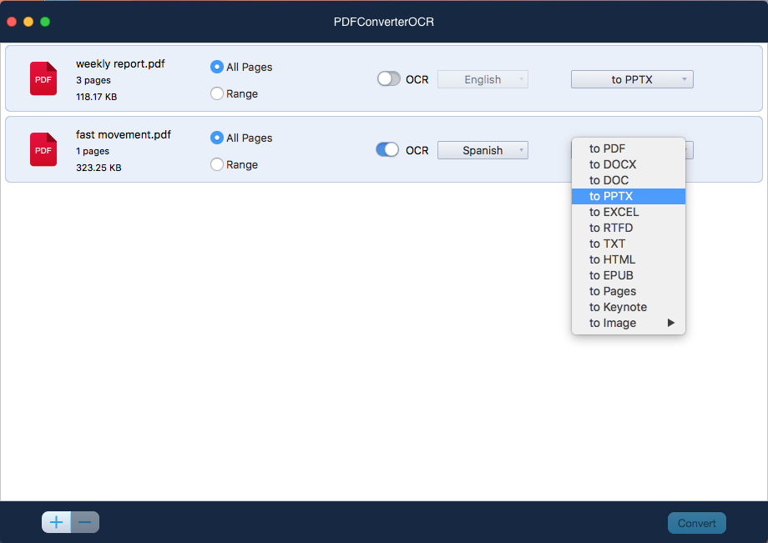Viewport: 768px width, 543px height.
Task: Open the Spanish language dropdown
Action: point(483,149)
